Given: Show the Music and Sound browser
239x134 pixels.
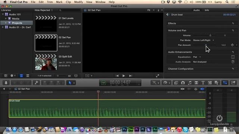Looking at the screenshot, I should coord(190,83).
